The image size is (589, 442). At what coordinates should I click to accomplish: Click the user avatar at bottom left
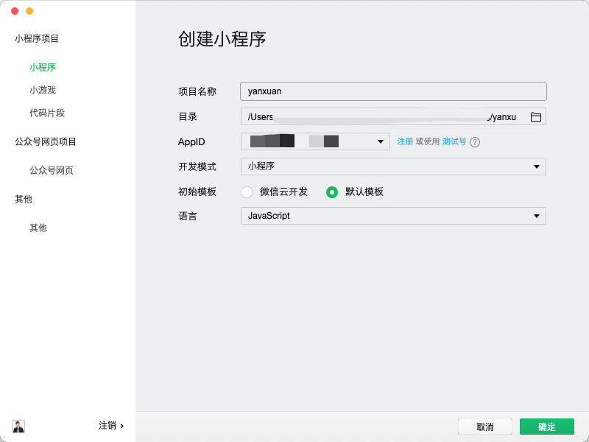pos(18,426)
